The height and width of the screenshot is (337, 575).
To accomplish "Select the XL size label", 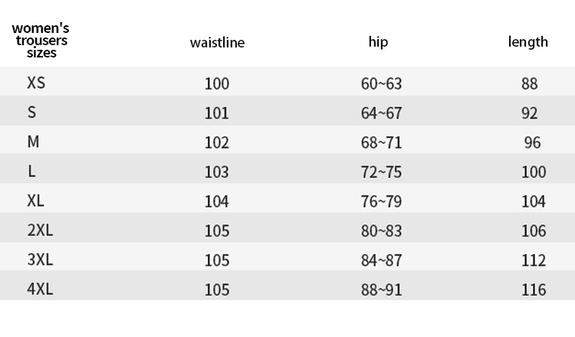I will 35,201.
